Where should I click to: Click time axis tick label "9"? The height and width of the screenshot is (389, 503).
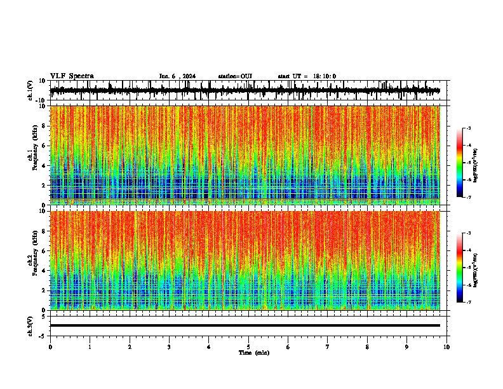(x=406, y=347)
